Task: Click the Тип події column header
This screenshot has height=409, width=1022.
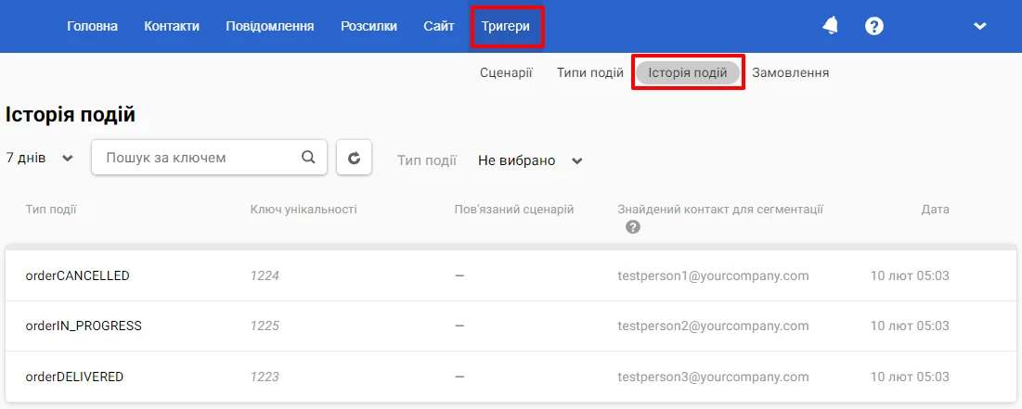Action: (51, 209)
